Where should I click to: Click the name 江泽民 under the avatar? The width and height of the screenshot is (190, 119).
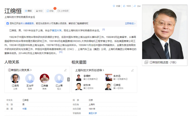pos(15,86)
